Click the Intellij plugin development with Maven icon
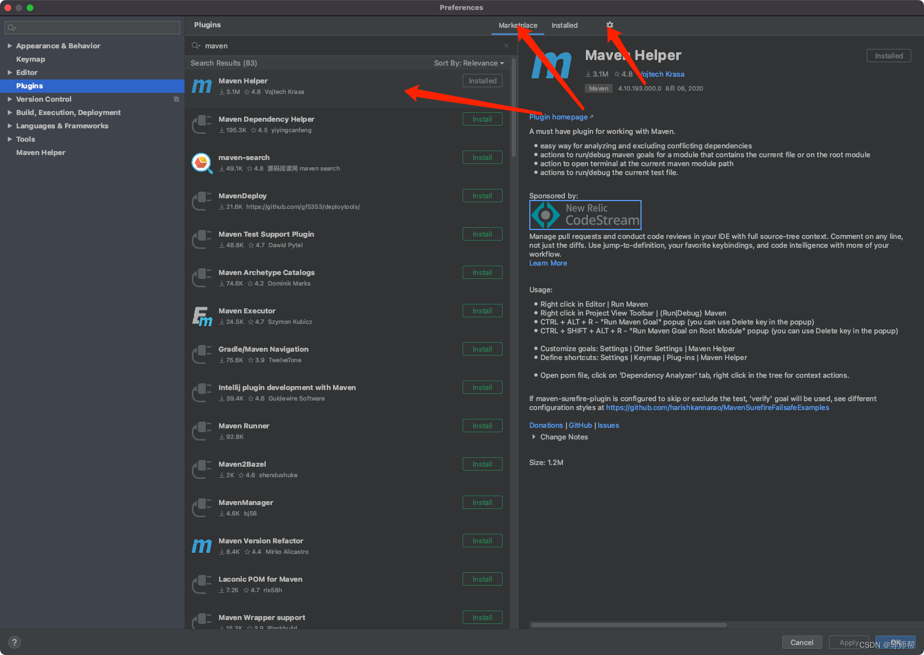 pyautogui.click(x=201, y=393)
